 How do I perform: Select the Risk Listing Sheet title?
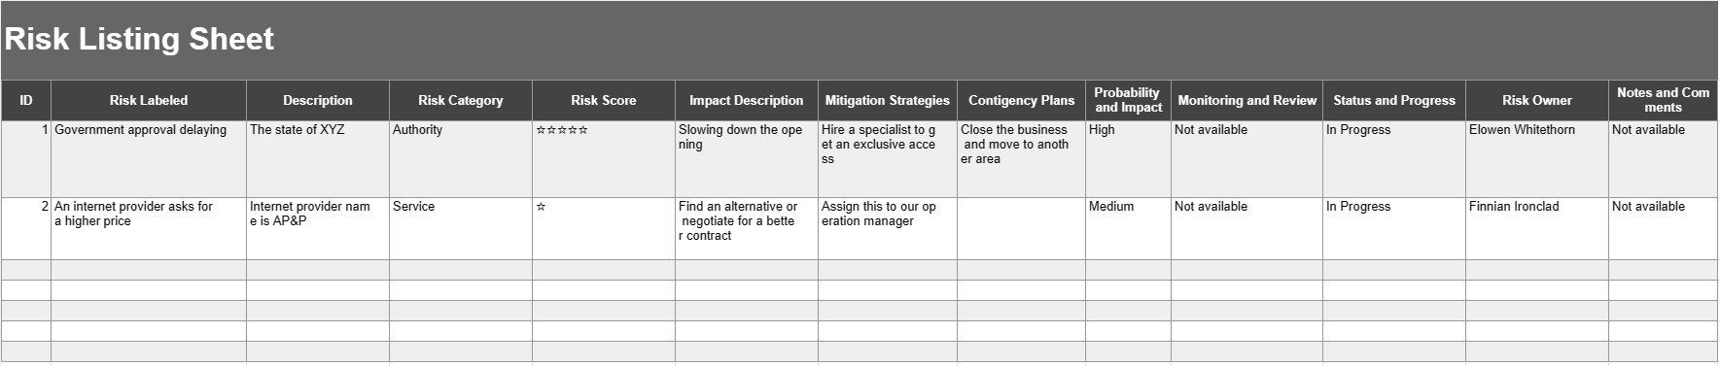(139, 39)
